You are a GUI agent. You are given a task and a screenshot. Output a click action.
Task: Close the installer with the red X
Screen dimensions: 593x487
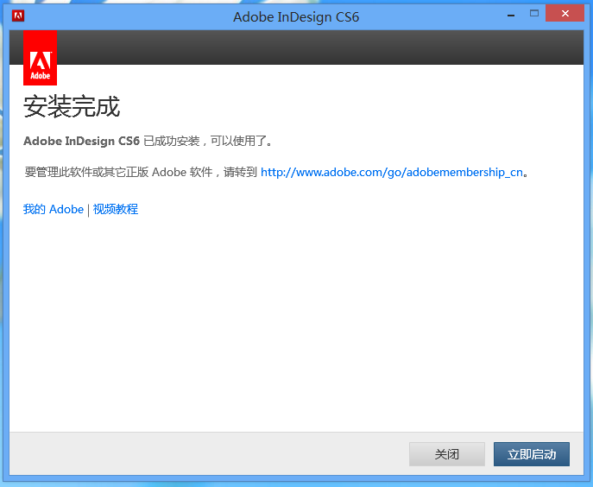[565, 14]
